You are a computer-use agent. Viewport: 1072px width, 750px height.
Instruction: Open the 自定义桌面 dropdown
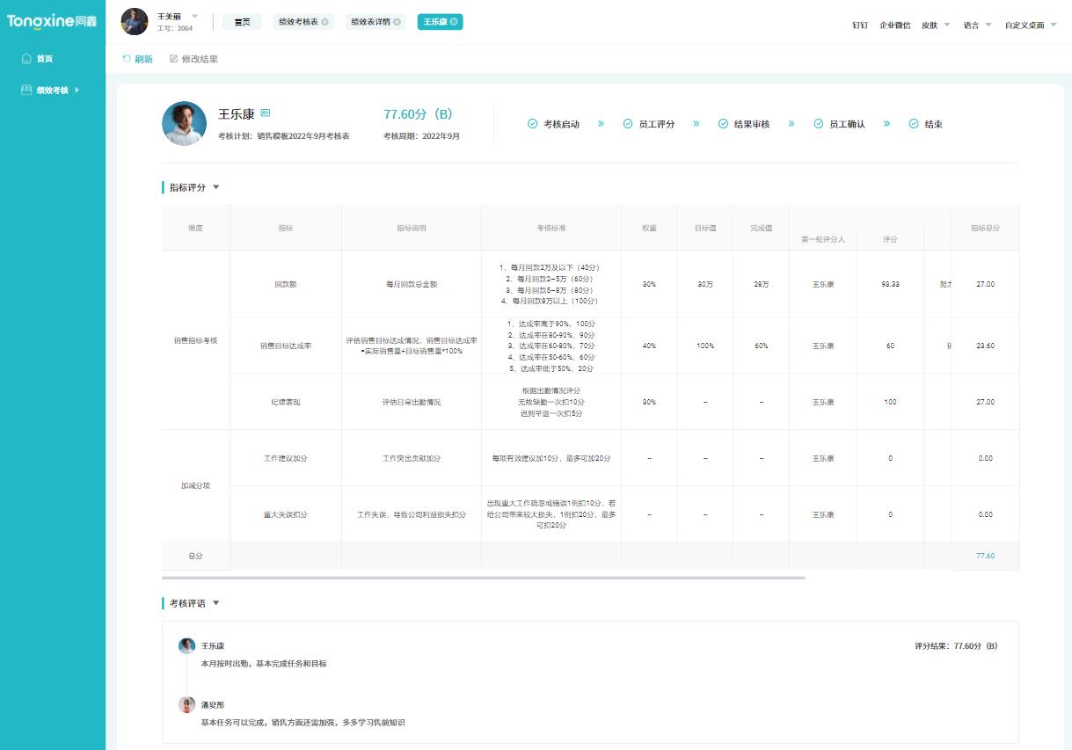click(1054, 25)
